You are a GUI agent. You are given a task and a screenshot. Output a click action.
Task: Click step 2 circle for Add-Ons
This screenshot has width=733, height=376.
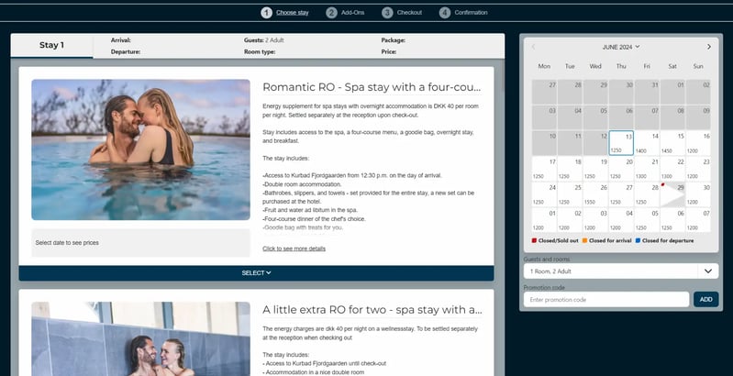(331, 13)
